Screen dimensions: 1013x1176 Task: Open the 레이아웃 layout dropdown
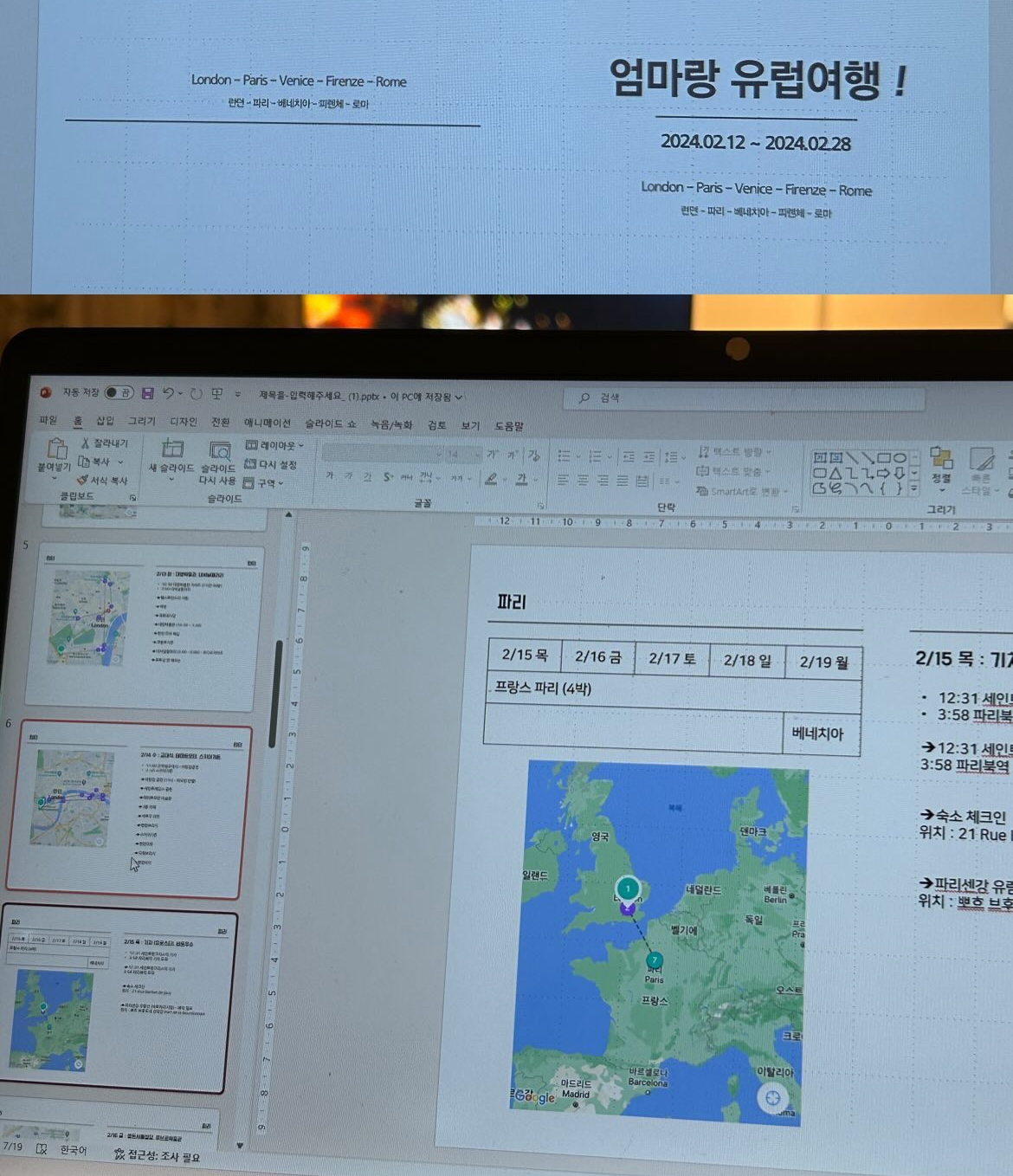(x=275, y=445)
